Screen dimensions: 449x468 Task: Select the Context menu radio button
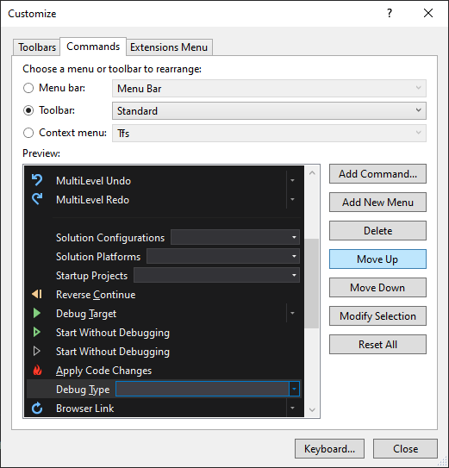[28, 133]
